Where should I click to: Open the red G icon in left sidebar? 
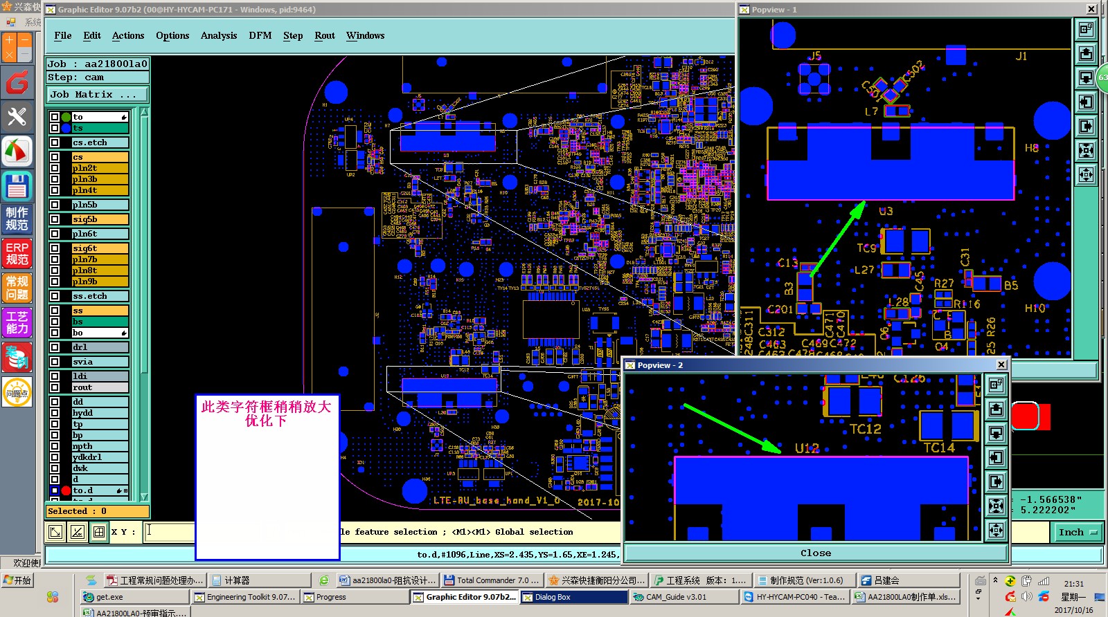tap(17, 83)
